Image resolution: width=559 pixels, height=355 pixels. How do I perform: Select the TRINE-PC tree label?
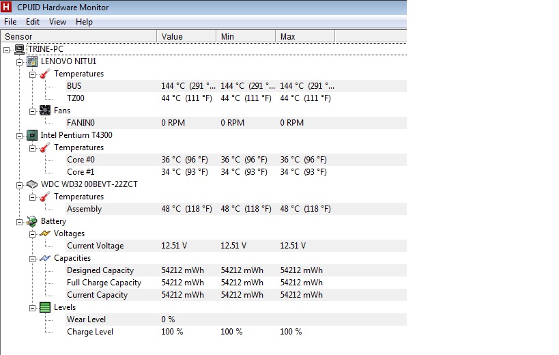46,49
